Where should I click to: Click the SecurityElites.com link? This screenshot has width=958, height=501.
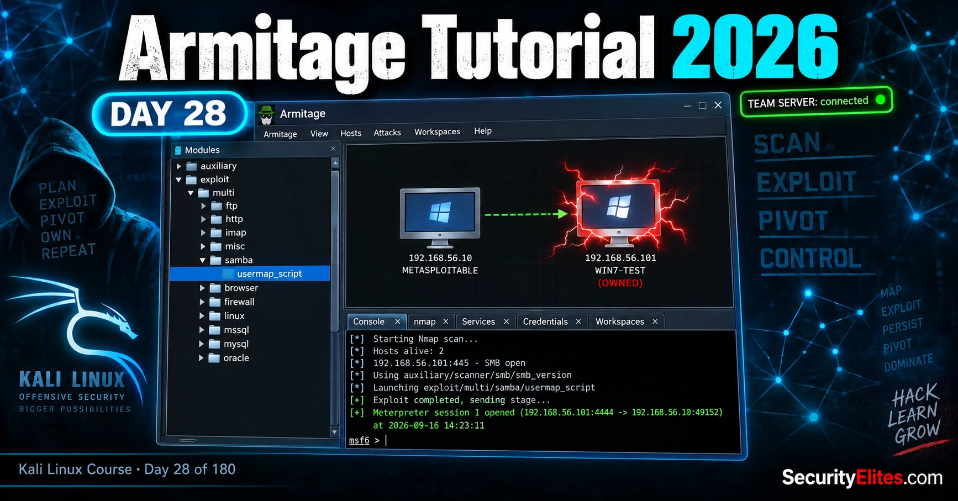(x=862, y=477)
